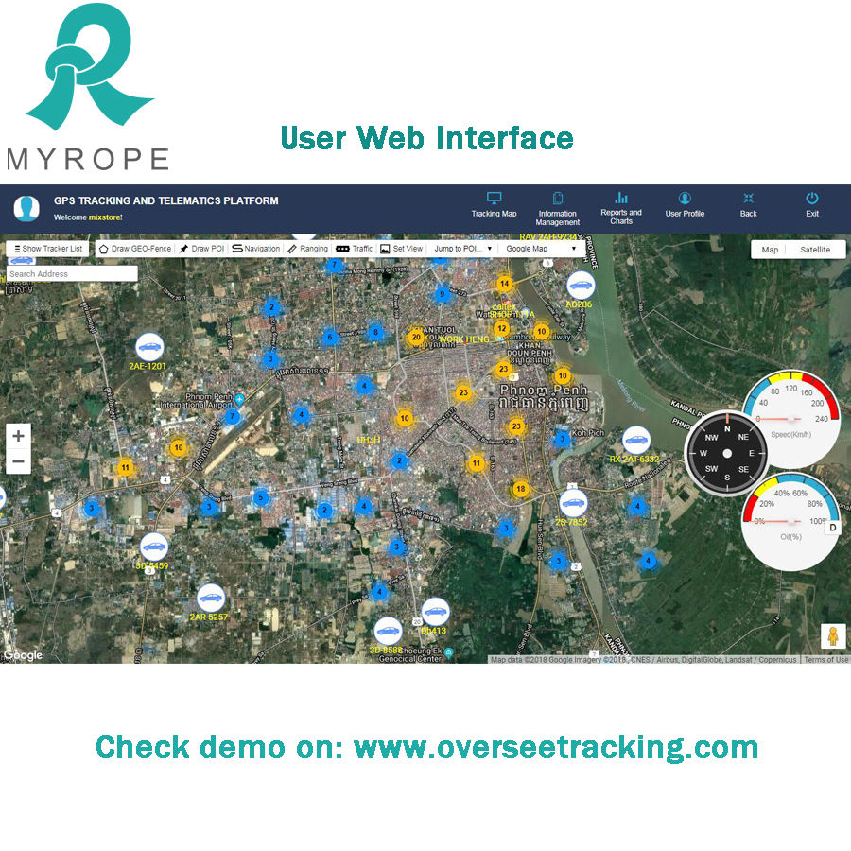This screenshot has height=851, width=851.
Task: Click the Oil(%) gauge
Action: tap(791, 522)
